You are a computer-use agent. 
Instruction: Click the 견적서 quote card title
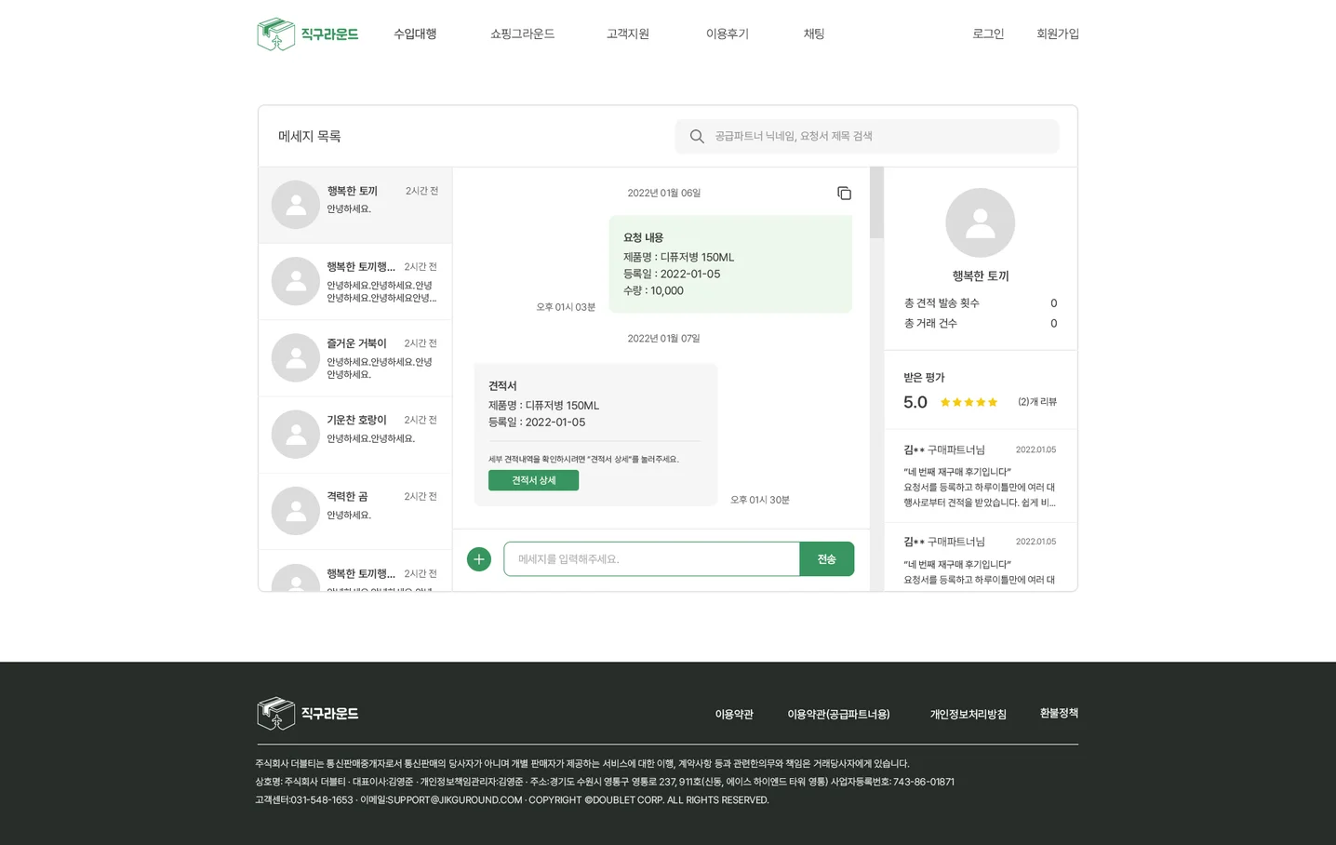(x=502, y=385)
